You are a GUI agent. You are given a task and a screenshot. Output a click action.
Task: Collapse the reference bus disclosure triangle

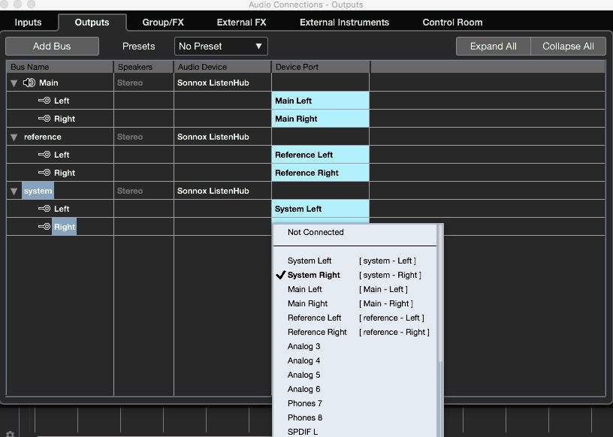[x=14, y=137]
